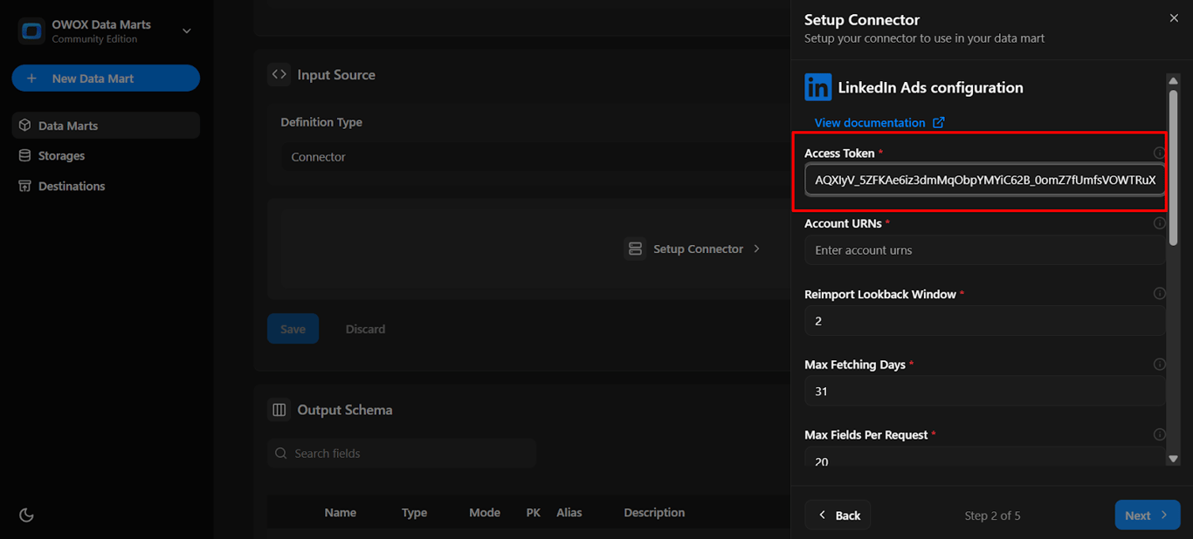Click the Step 2 of 5 label
The height and width of the screenshot is (539, 1193).
pos(992,515)
